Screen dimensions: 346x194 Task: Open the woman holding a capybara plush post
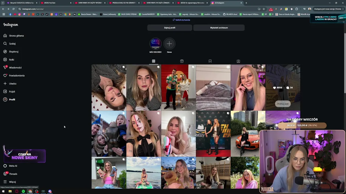(x=178, y=173)
